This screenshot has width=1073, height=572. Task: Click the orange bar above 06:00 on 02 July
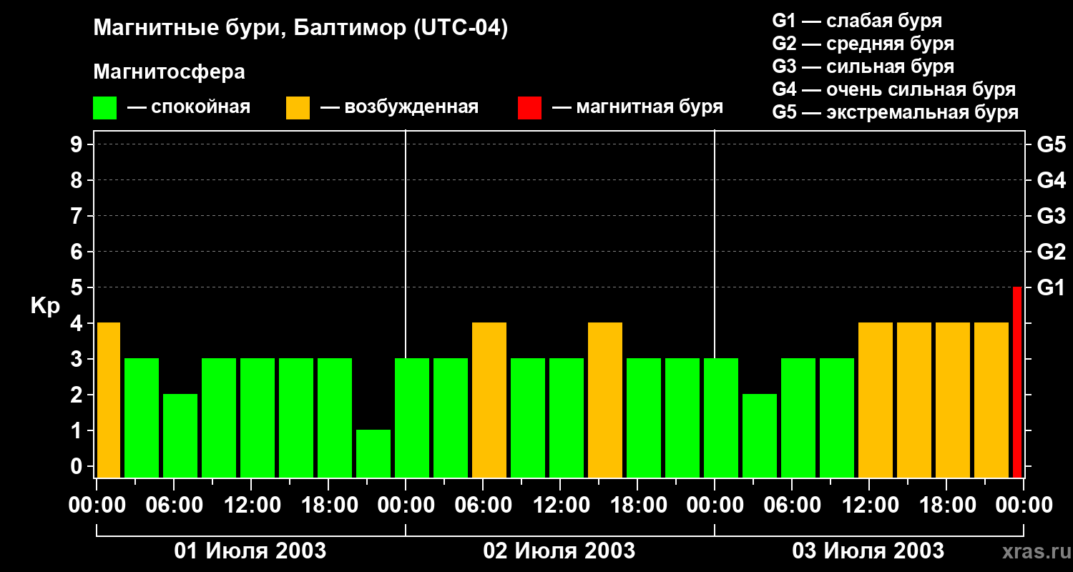pos(489,400)
